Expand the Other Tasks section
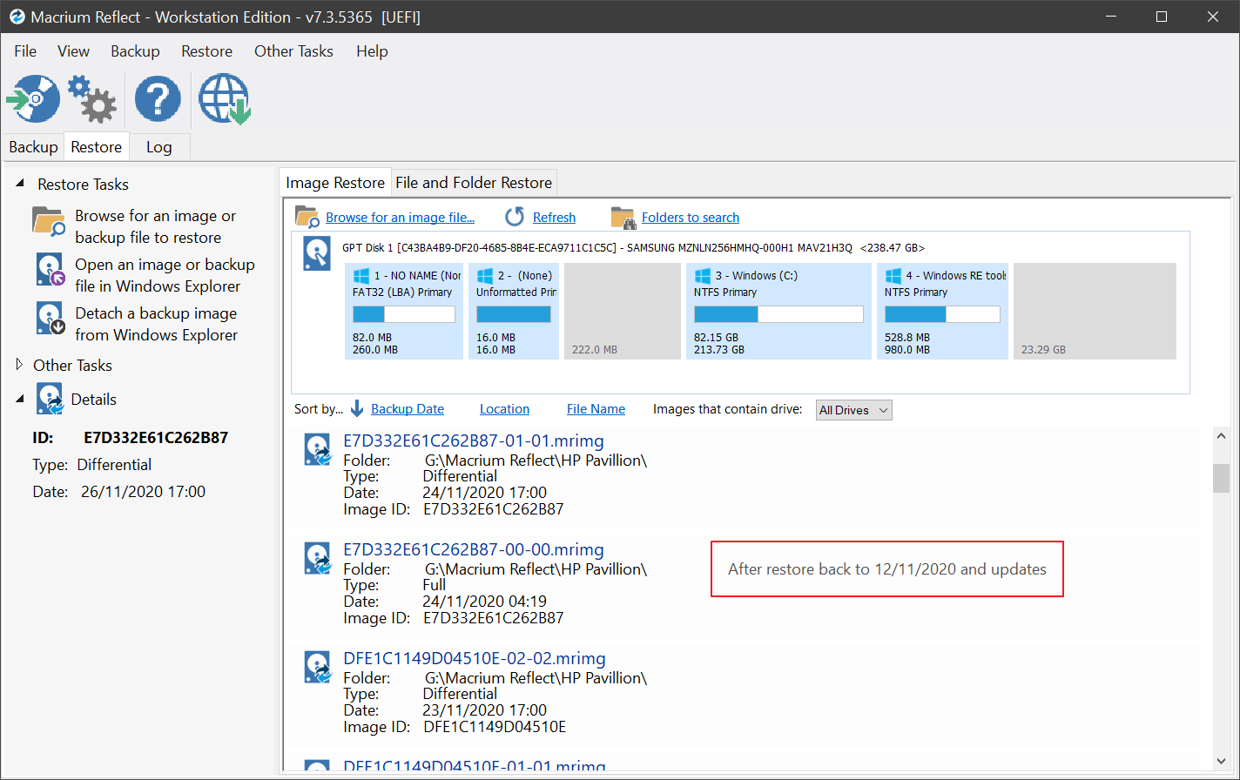Image resolution: width=1240 pixels, height=780 pixels. [20, 365]
